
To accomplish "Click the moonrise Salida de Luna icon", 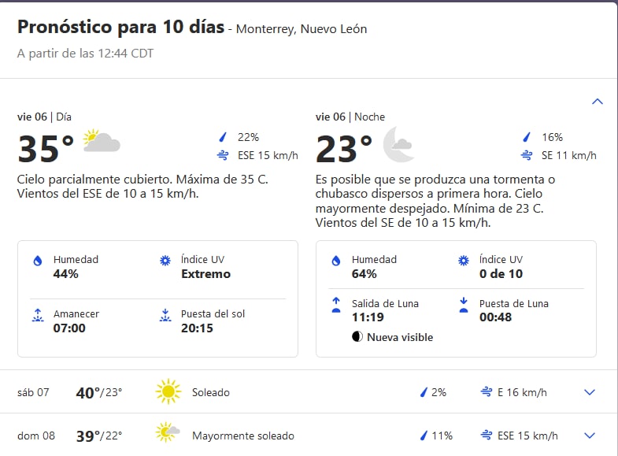I will tap(336, 305).
